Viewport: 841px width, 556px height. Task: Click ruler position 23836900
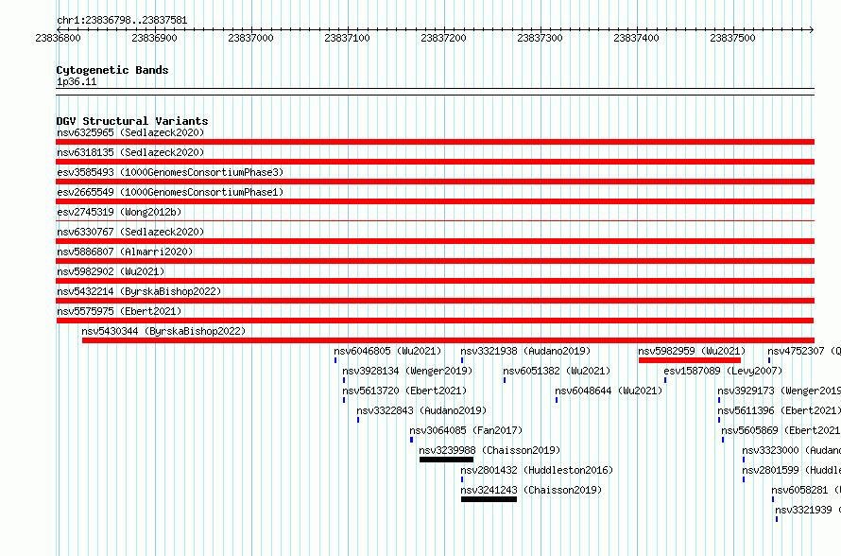tap(154, 38)
